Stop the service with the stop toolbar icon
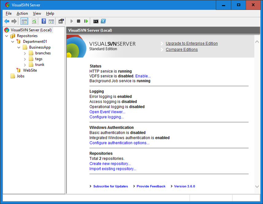The image size is (263, 204). point(79,21)
